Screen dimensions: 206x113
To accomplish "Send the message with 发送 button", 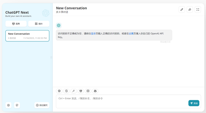I will tap(194, 103).
